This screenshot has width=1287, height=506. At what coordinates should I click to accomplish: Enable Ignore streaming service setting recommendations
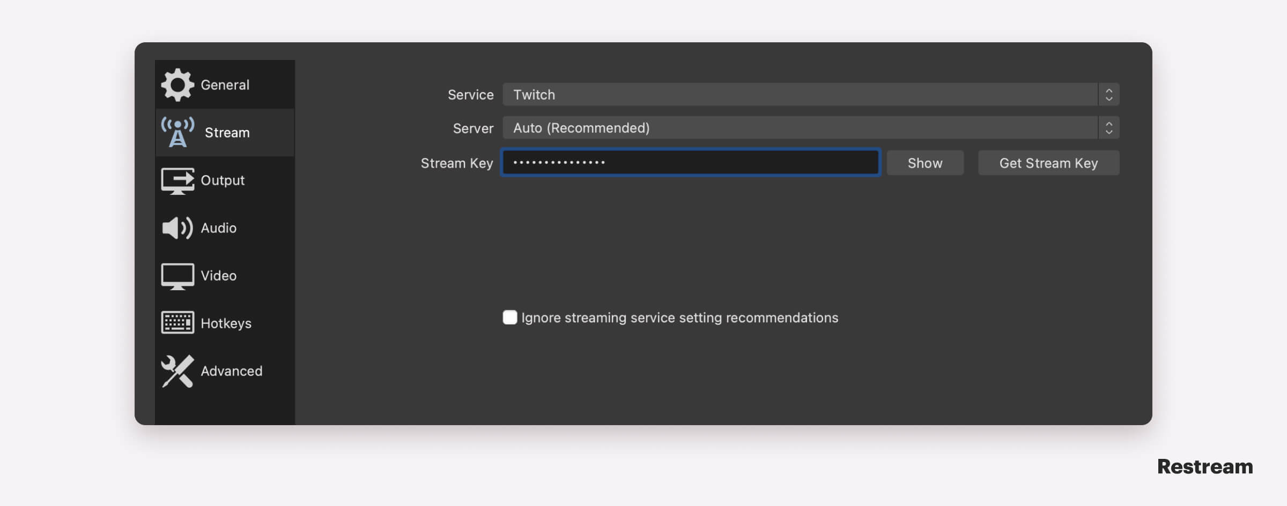(x=510, y=318)
